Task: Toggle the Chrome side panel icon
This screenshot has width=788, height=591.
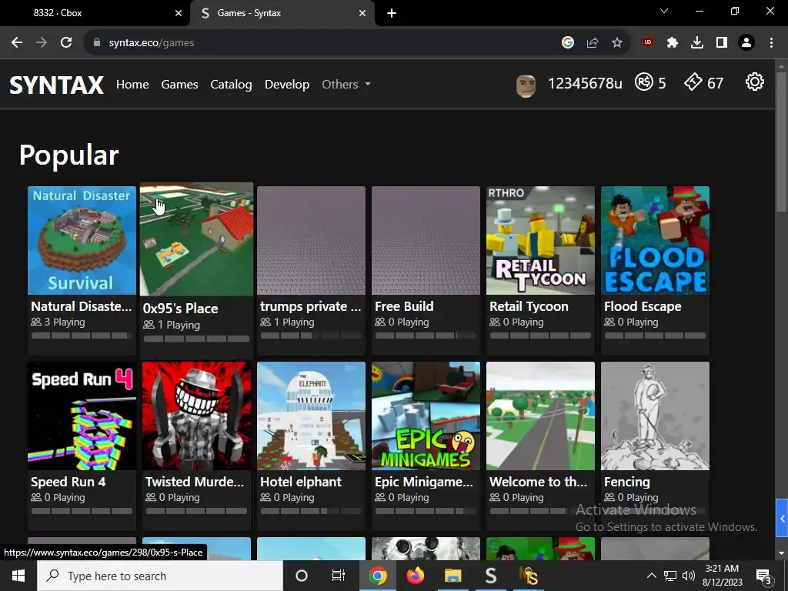Action: [722, 43]
